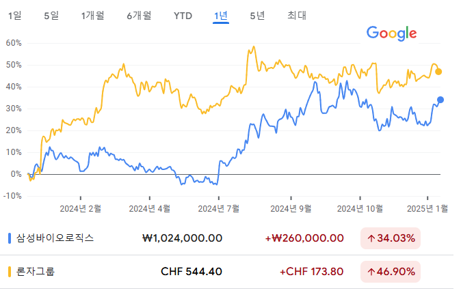Image resolution: width=461 pixels, height=297 pixels.
Task: Select the 1년 range tab
Action: point(221,16)
